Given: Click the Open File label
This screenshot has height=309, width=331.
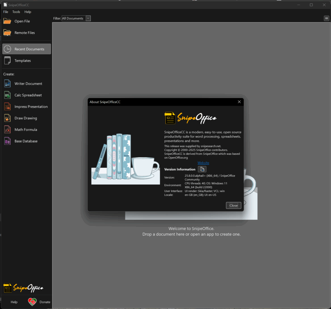Looking at the screenshot, I should point(22,21).
